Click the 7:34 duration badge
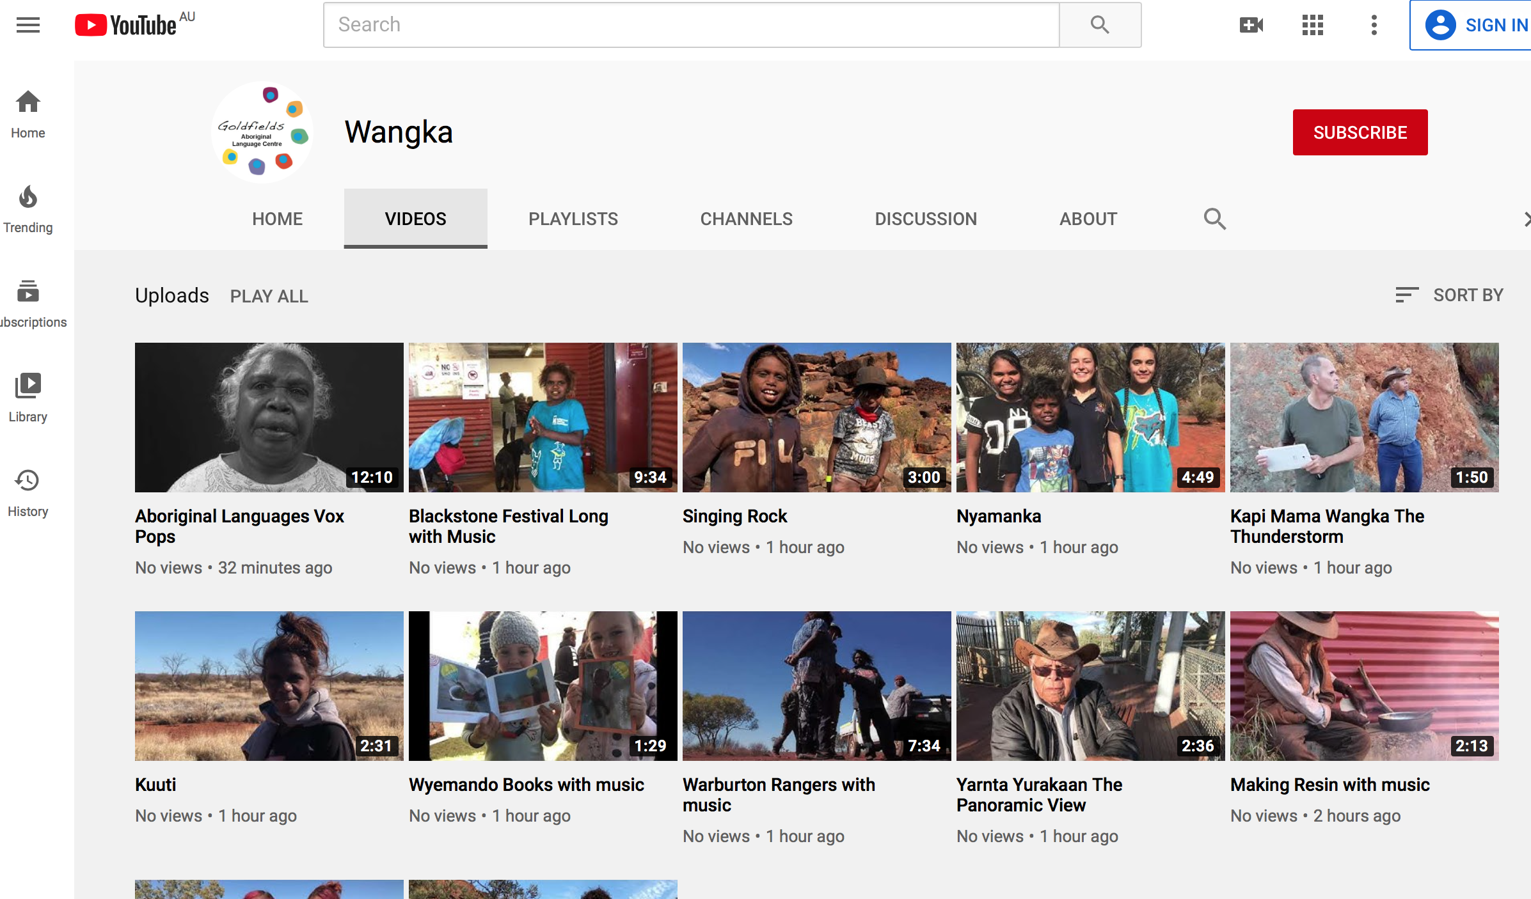The height and width of the screenshot is (899, 1531). (x=924, y=746)
